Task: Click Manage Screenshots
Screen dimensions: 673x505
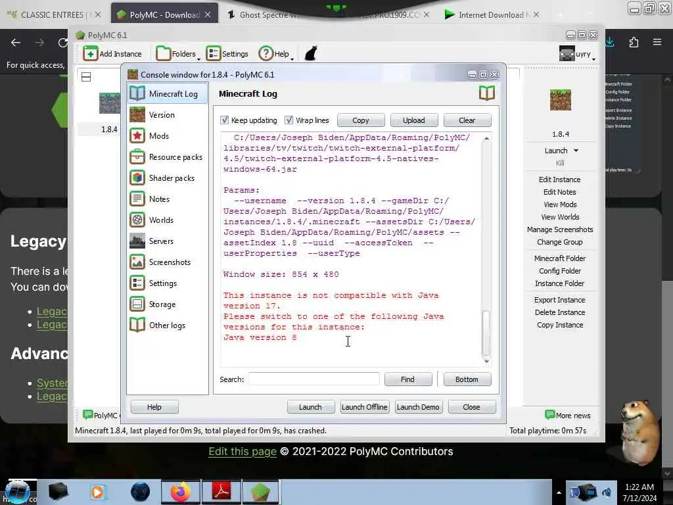Action: coord(560,229)
